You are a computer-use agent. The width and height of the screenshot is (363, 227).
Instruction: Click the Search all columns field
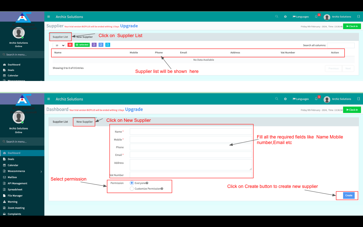pos(341,45)
